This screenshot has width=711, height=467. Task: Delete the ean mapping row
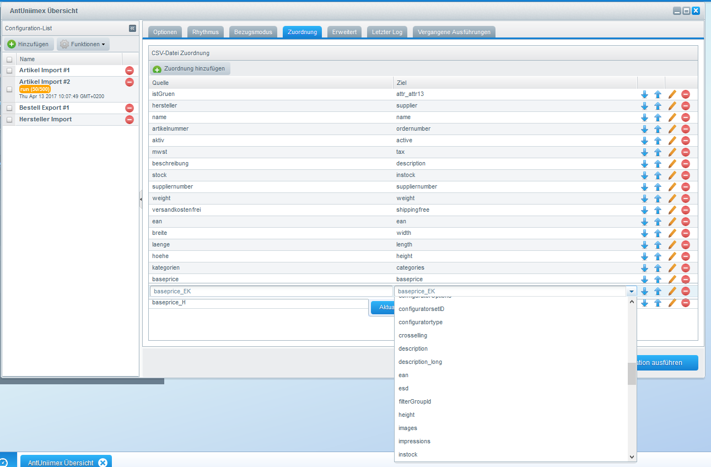(x=686, y=222)
